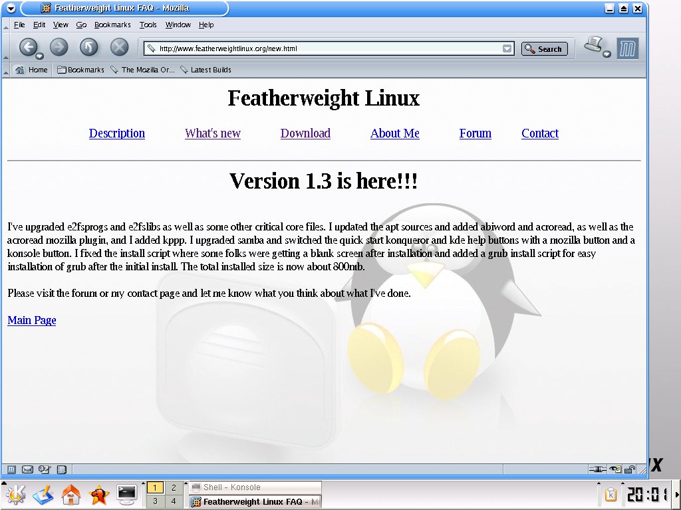Screen dimensions: 681x510
Task: Open the Go menu
Action: (x=81, y=25)
